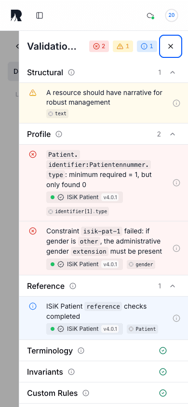Click the 'ISiK Patient reference checks completed' text
The height and width of the screenshot is (407, 188).
(96, 311)
